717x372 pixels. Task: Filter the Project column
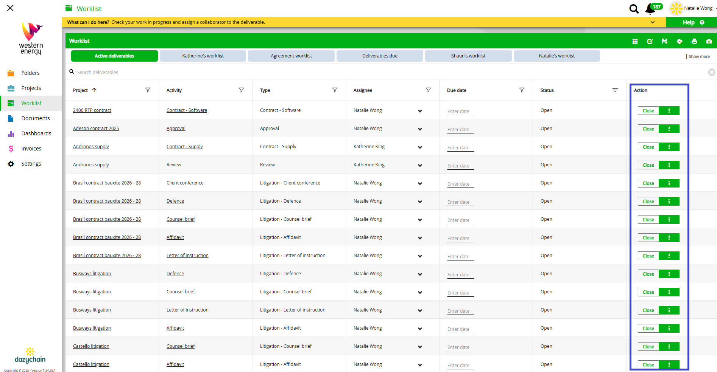point(148,90)
